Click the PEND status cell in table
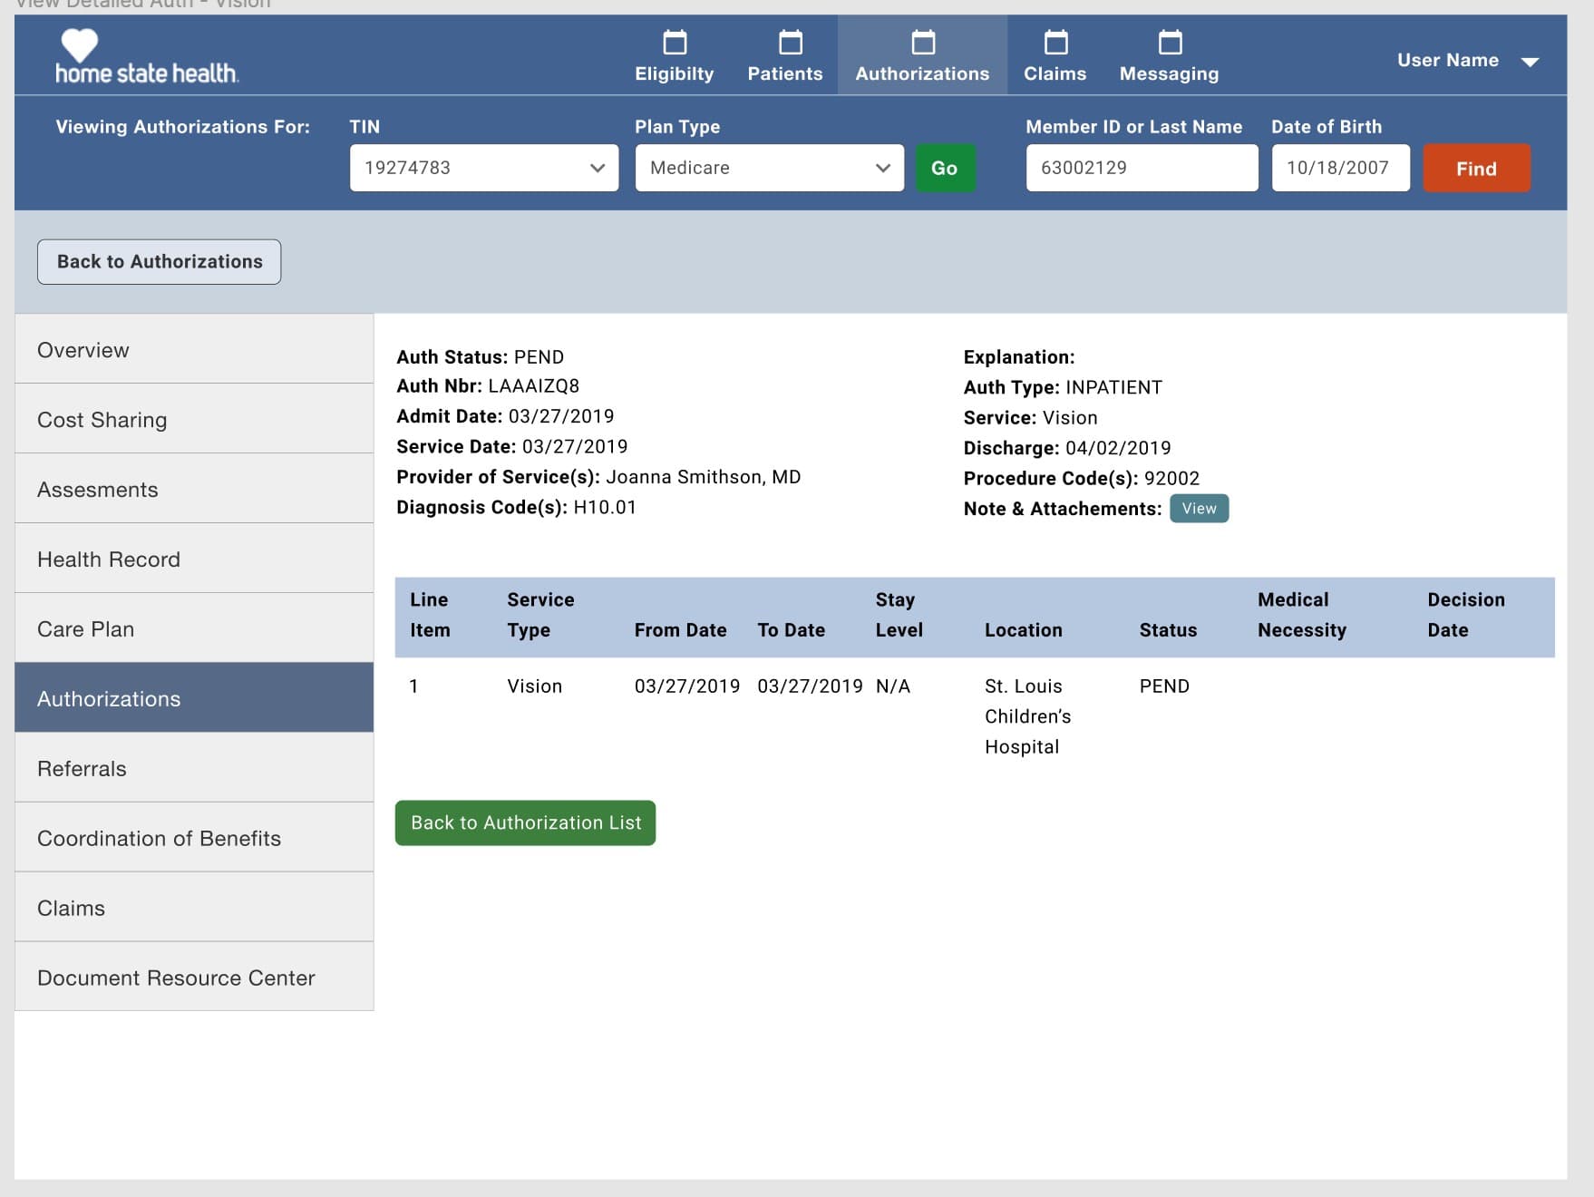Image resolution: width=1594 pixels, height=1197 pixels. (x=1164, y=686)
